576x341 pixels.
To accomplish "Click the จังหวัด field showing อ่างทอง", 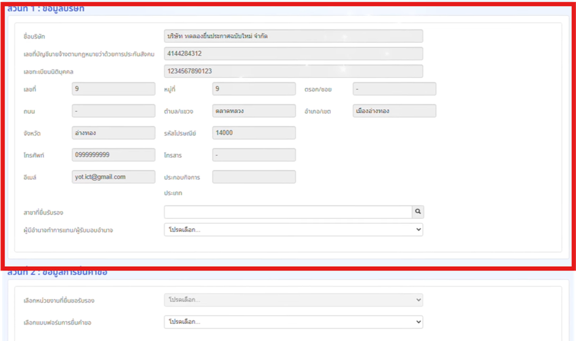I will (113, 133).
